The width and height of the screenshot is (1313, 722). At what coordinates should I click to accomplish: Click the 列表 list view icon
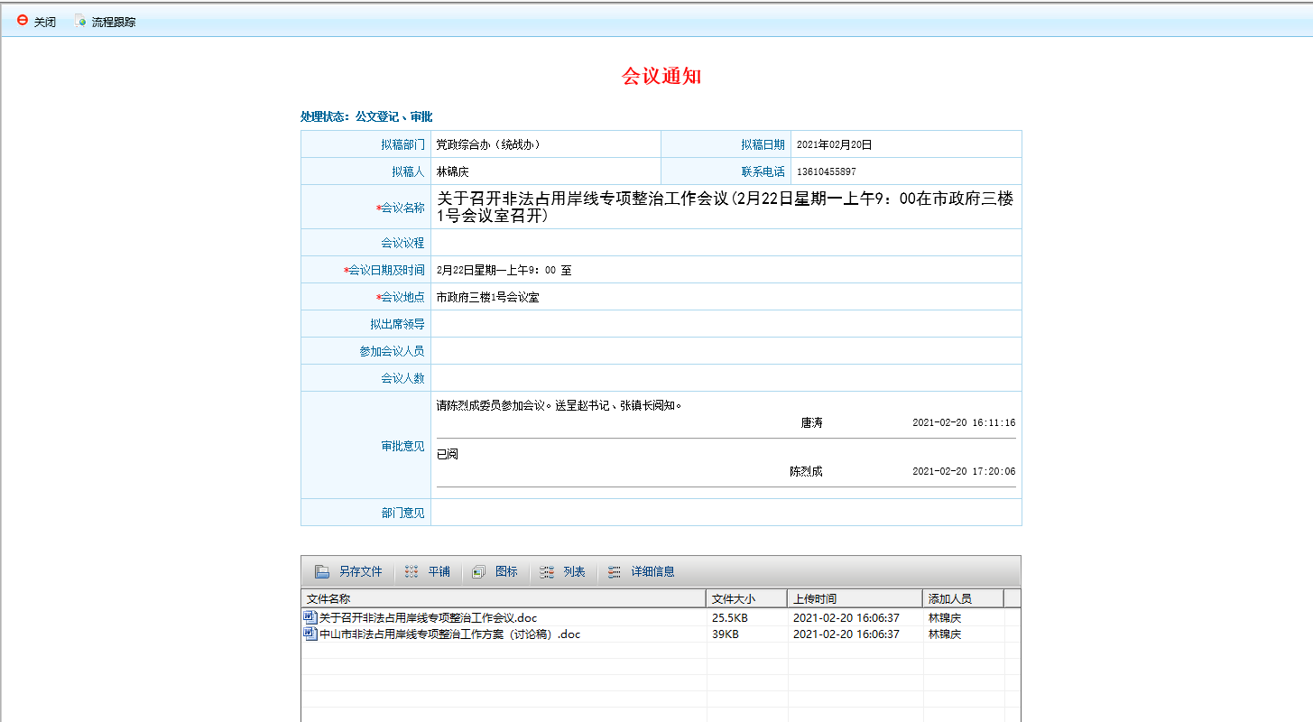(547, 571)
